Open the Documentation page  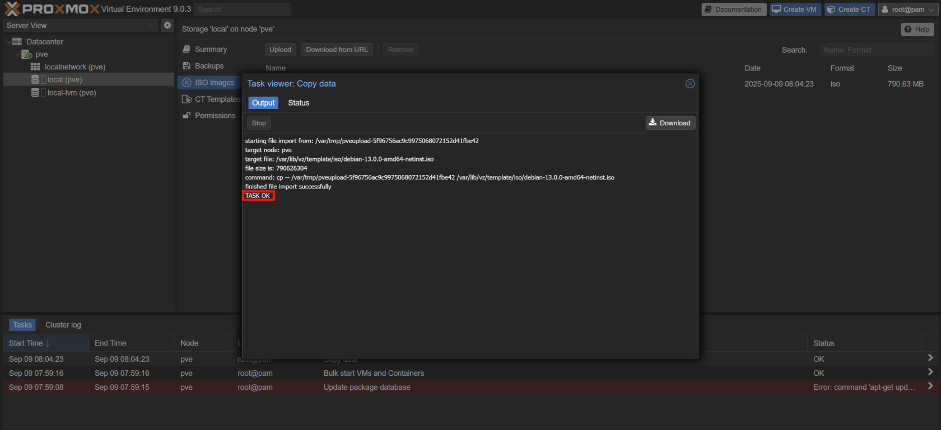734,10
